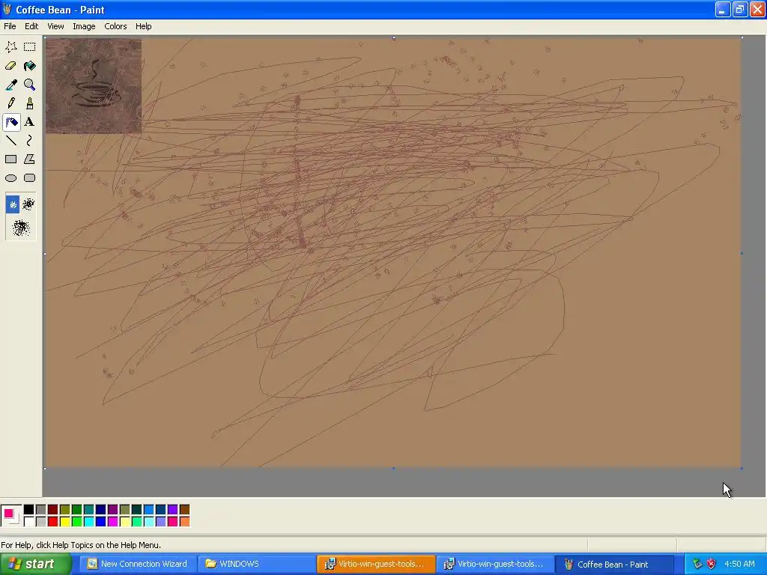The width and height of the screenshot is (767, 575).
Task: Choose the bright yellow swatch
Action: pyautogui.click(x=64, y=522)
